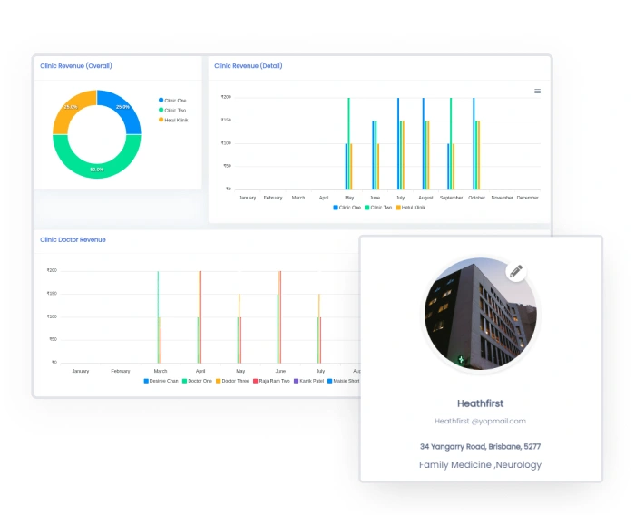Click the Clinic Doctor Revenue heading
635x515 pixels.
pos(73,240)
